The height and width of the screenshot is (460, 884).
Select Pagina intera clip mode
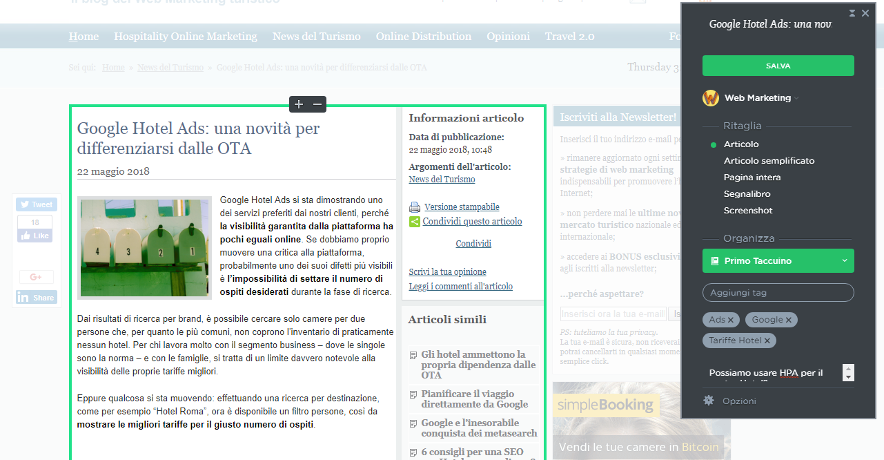(x=752, y=178)
